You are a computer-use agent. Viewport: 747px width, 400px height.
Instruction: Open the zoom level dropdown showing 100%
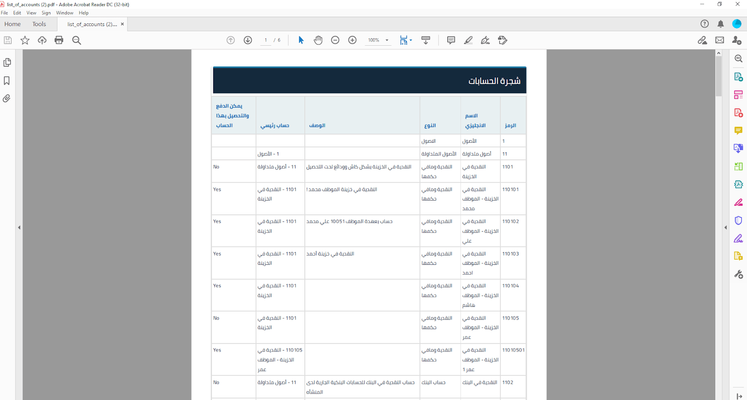pyautogui.click(x=378, y=40)
